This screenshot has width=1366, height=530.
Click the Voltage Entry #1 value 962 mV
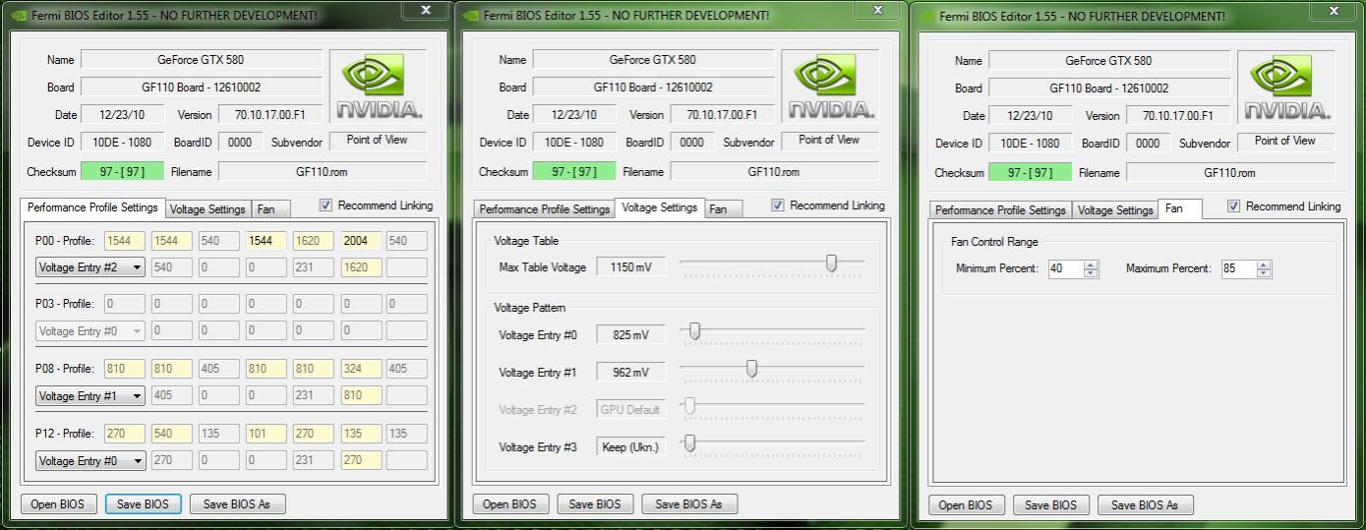[630, 373]
